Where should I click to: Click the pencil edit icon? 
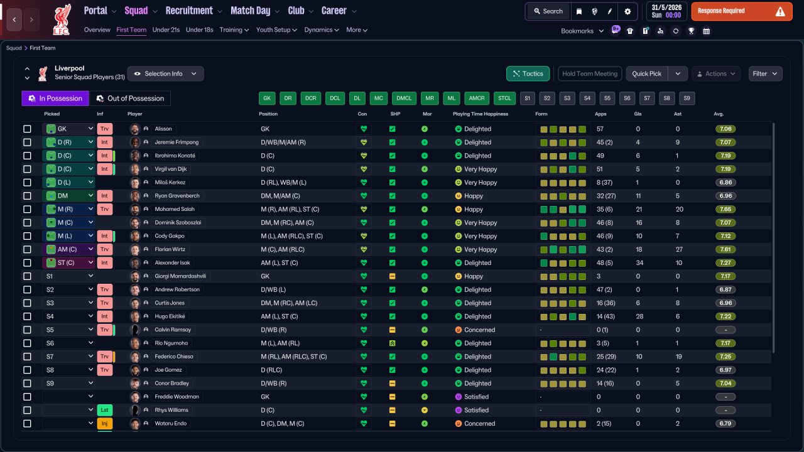609,11
